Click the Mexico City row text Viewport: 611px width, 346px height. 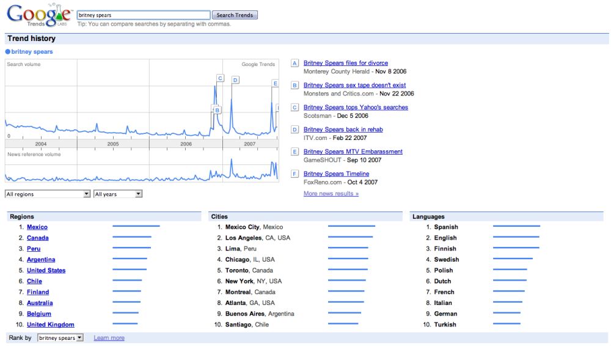254,227
